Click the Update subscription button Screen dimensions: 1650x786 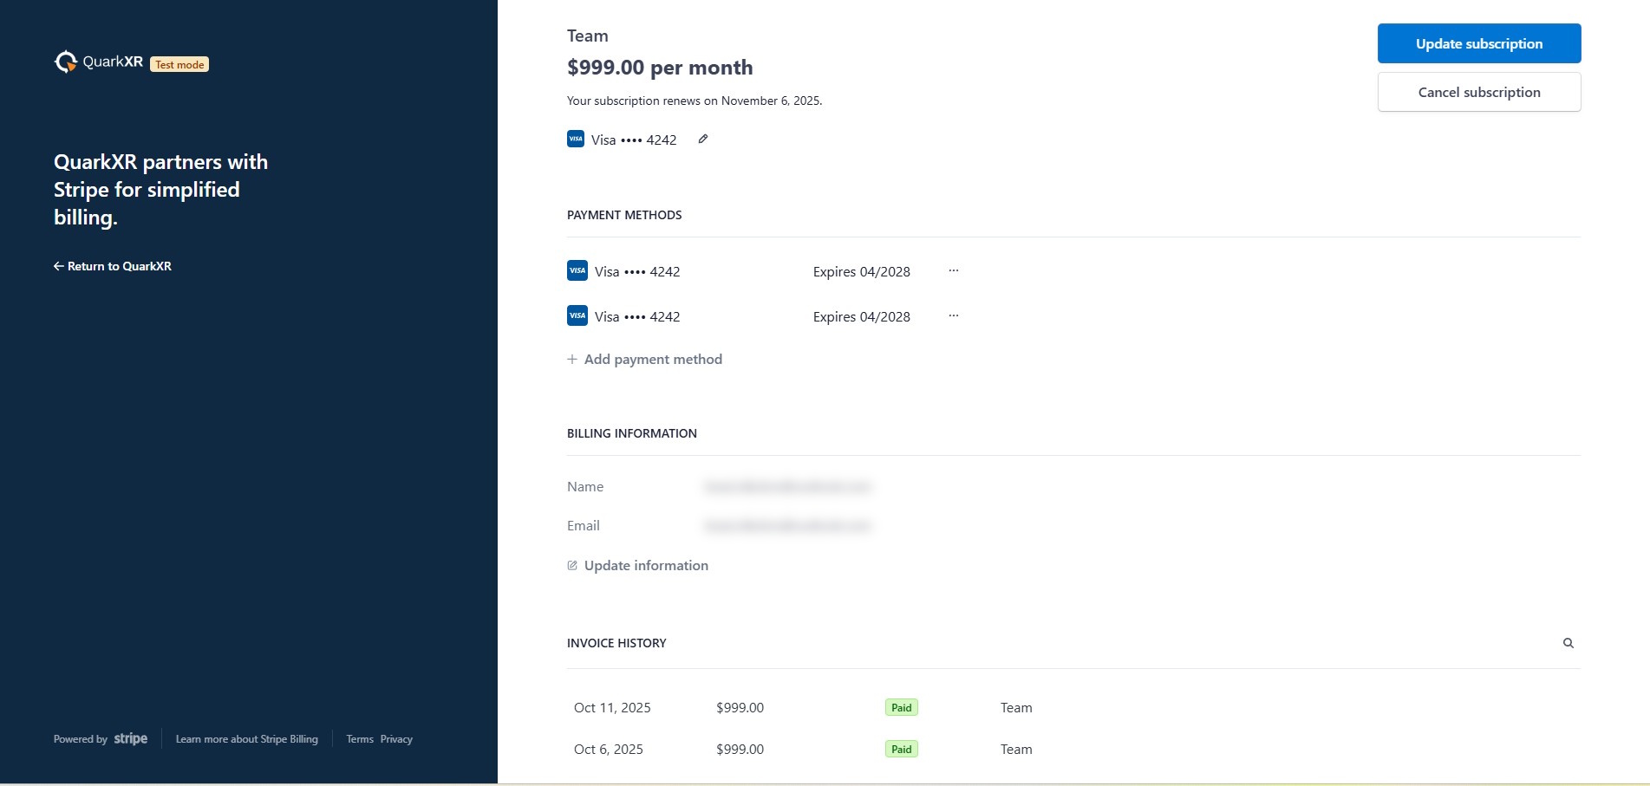coord(1479,43)
